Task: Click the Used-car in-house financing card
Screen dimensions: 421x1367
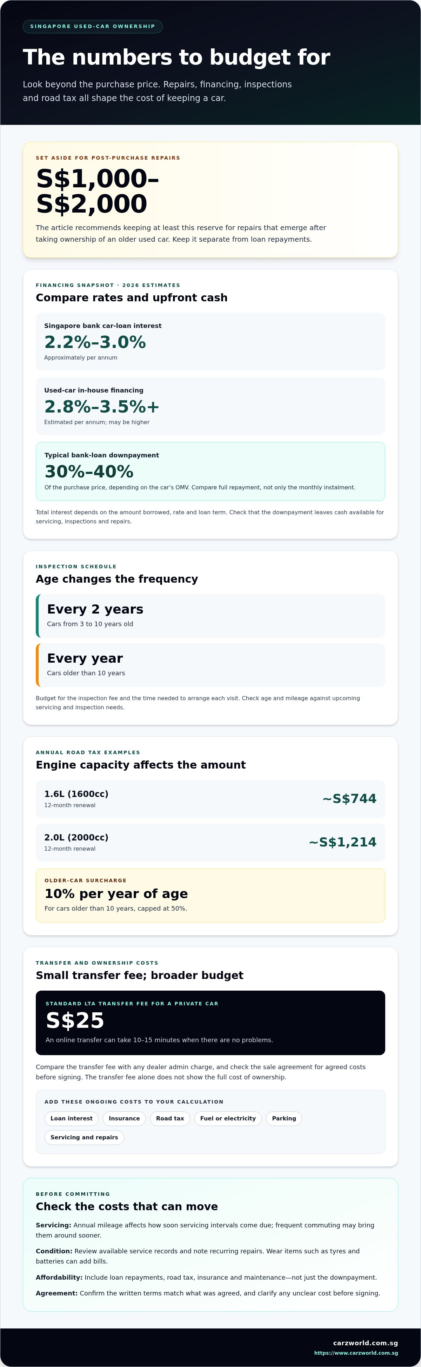Action: (210, 406)
